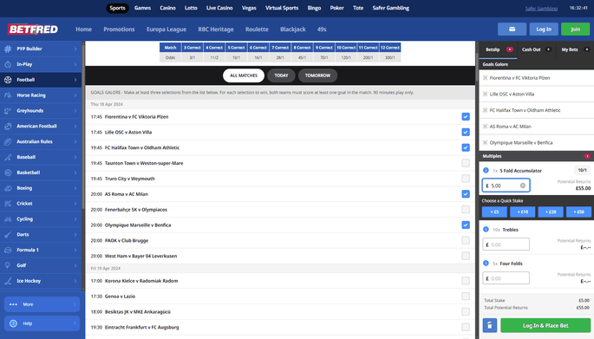Open messages with the envelope button

tap(512, 29)
